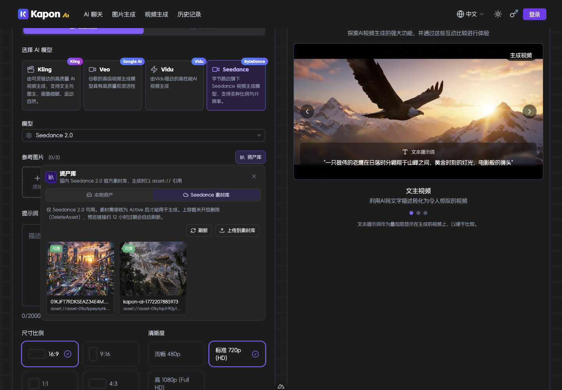The width and height of the screenshot is (562, 390).
Task: Select the Seedance model card
Action: point(236,85)
